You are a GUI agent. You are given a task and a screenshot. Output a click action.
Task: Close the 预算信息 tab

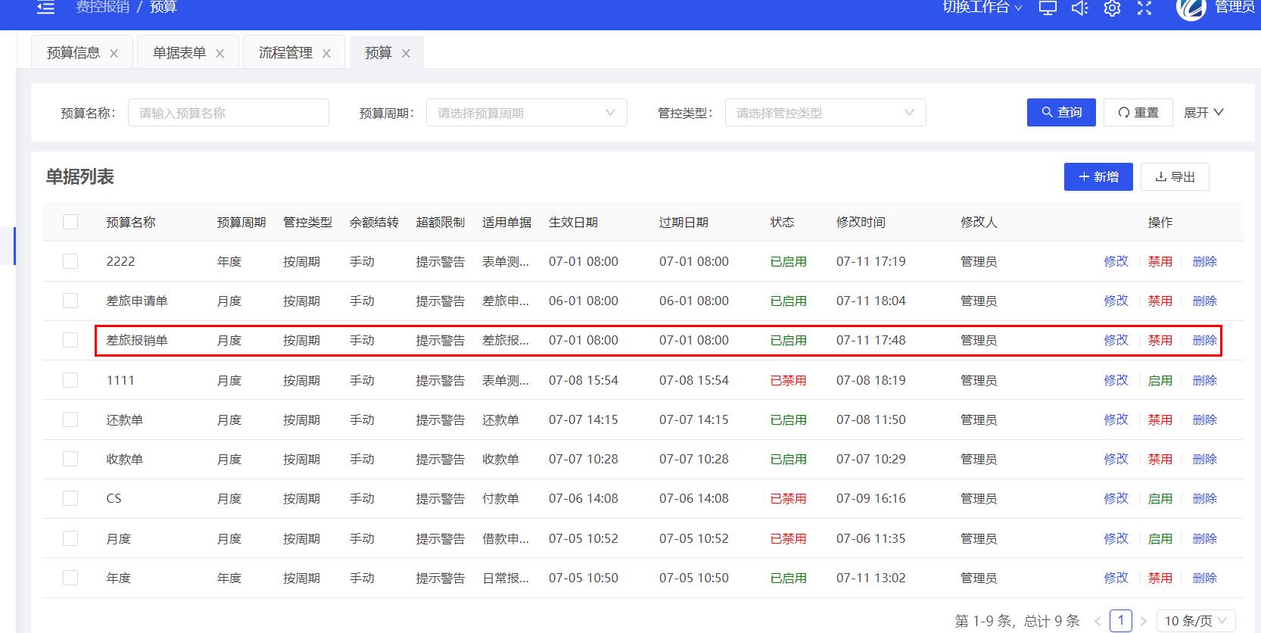tap(114, 54)
